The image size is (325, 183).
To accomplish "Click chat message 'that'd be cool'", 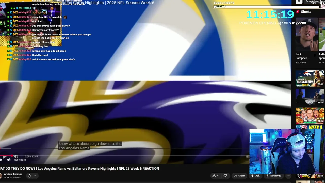I will click(x=40, y=55).
